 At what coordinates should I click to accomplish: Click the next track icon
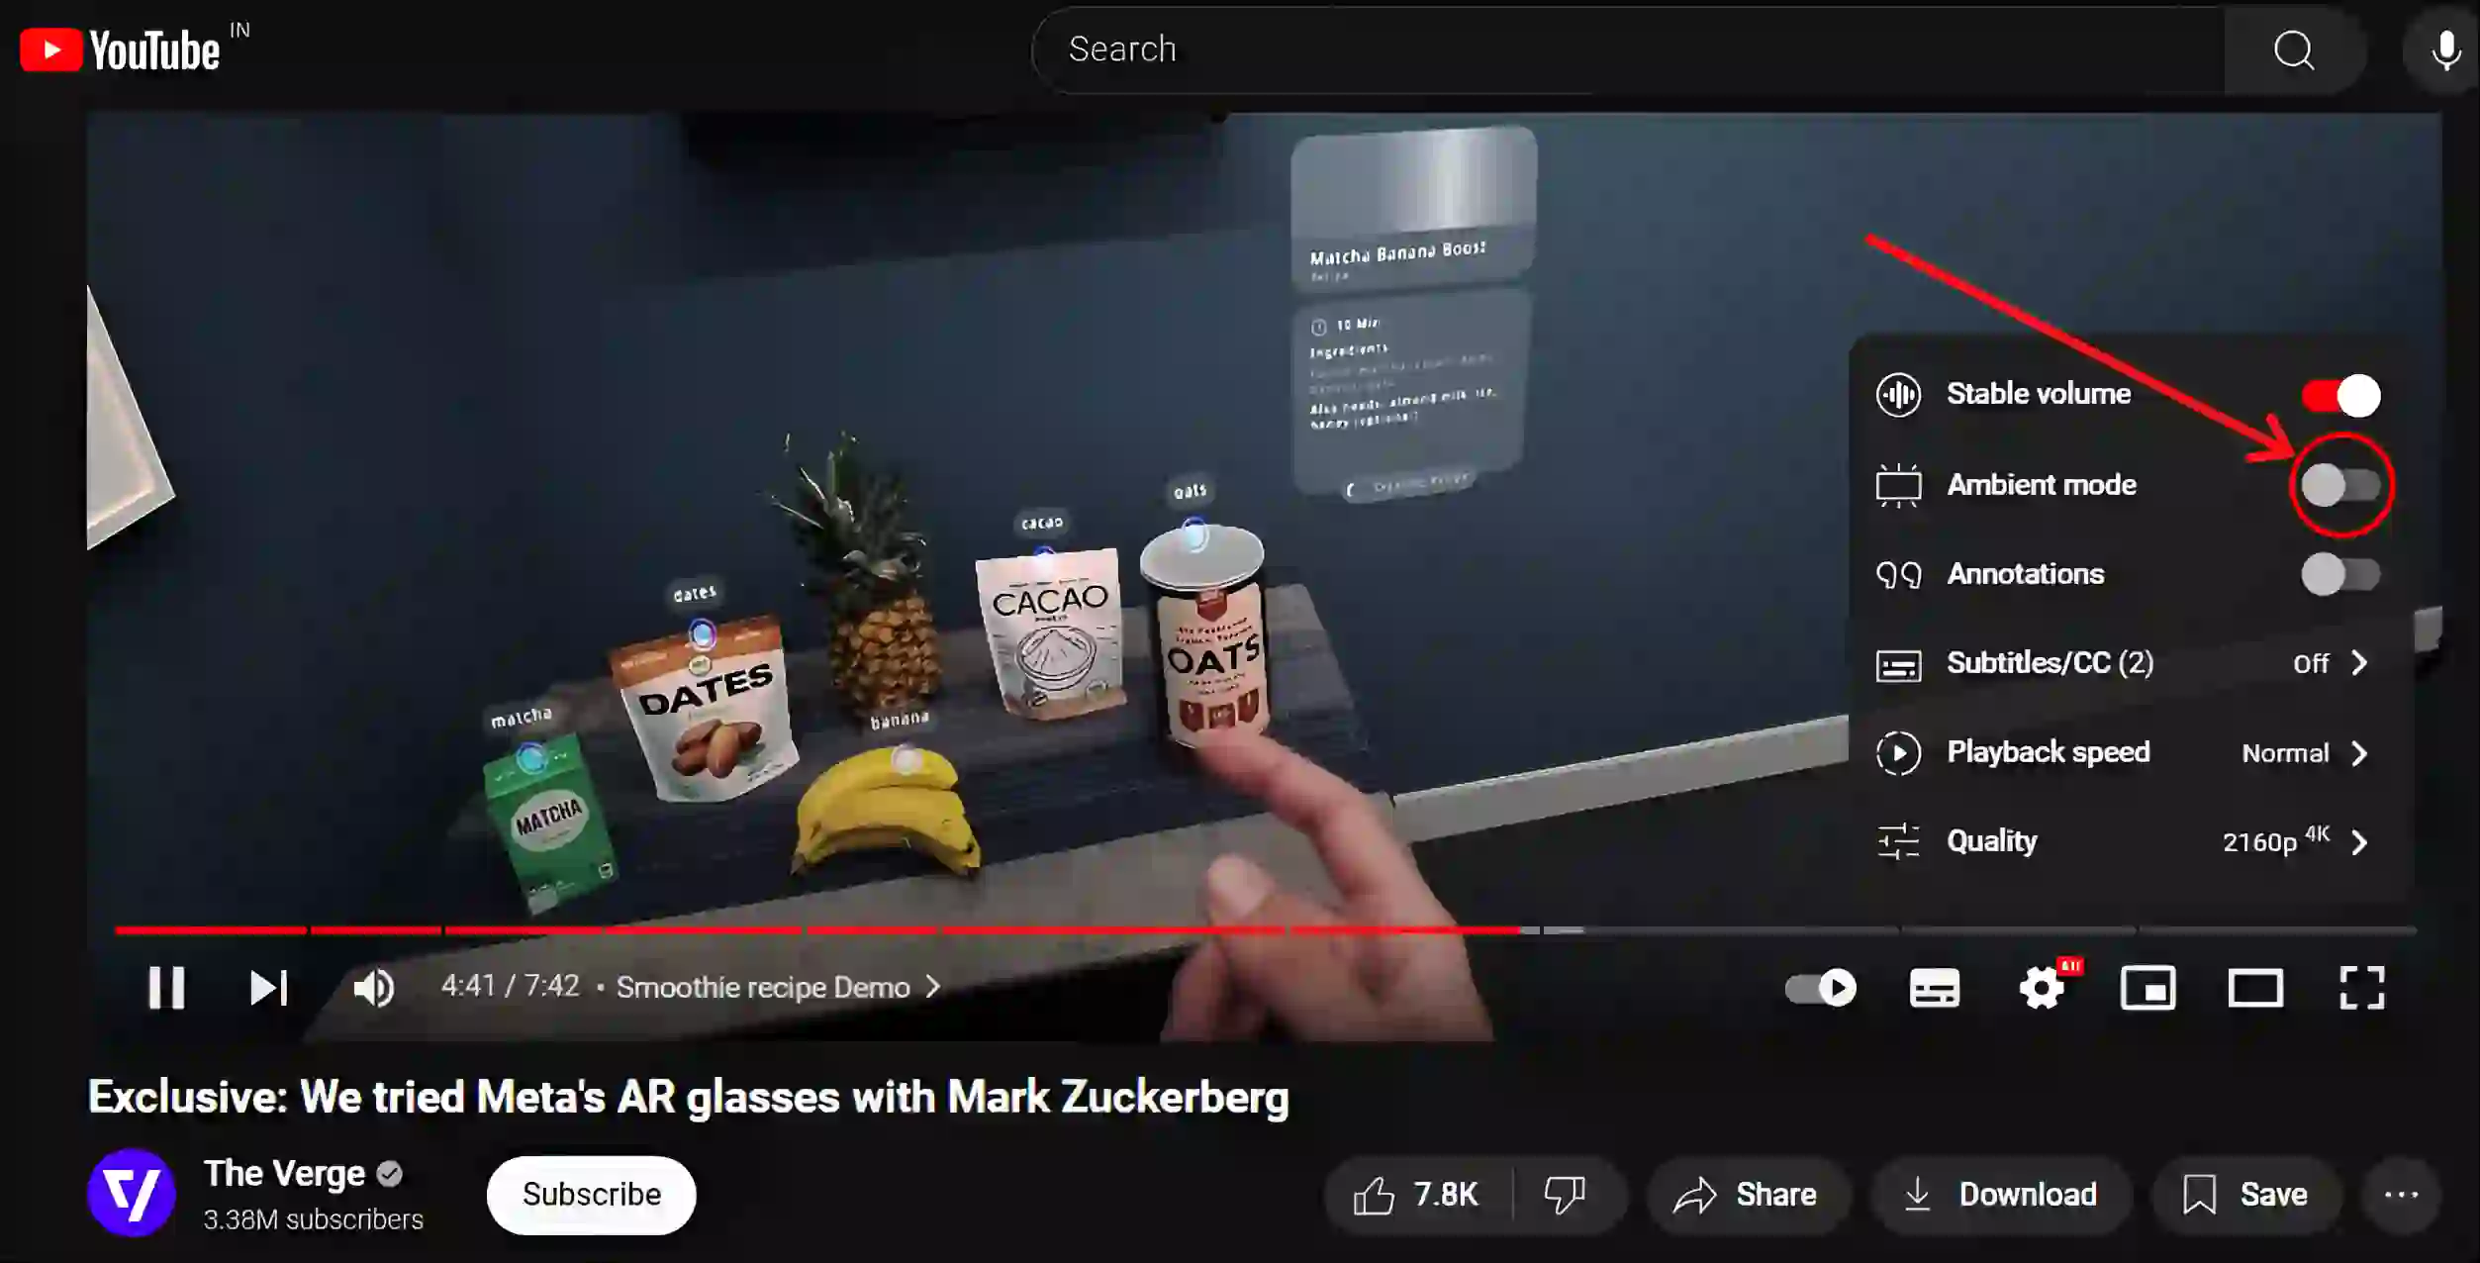[x=267, y=988]
